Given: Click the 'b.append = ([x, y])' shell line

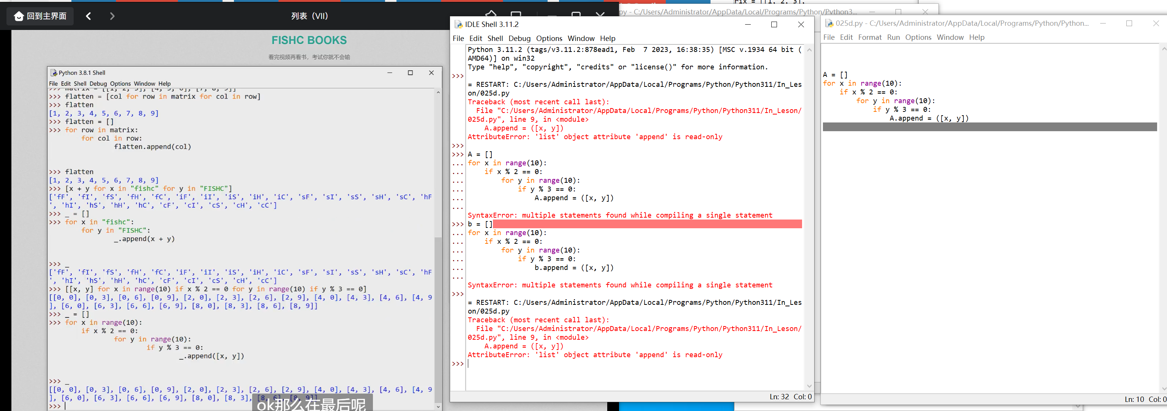Looking at the screenshot, I should (x=574, y=268).
